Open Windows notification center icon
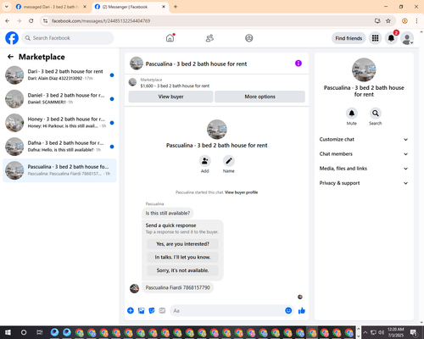424x339 pixels. [414, 332]
